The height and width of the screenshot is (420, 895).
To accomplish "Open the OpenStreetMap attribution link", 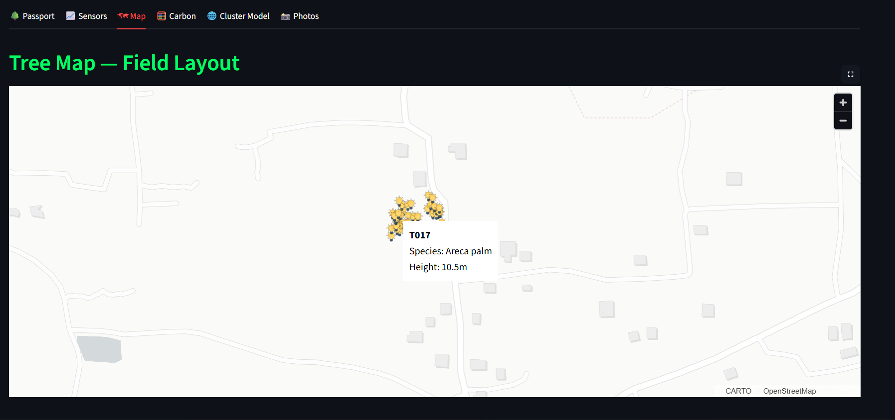I will click(789, 391).
